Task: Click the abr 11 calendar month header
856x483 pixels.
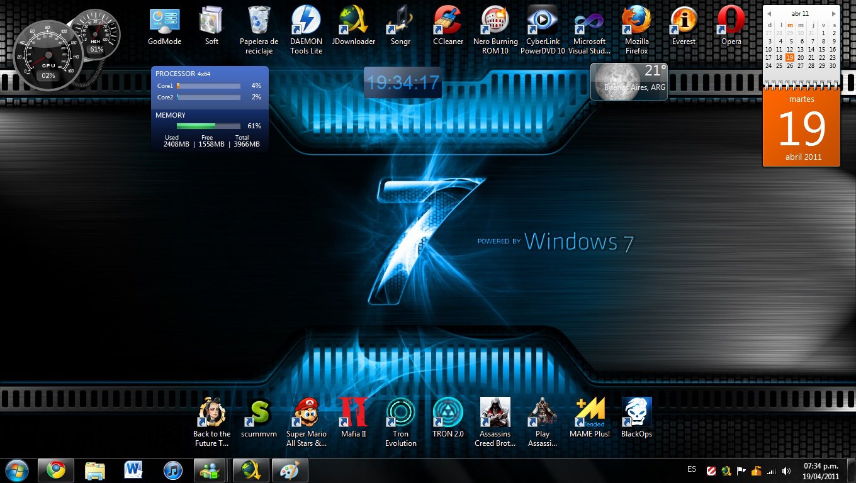Action: pos(801,13)
